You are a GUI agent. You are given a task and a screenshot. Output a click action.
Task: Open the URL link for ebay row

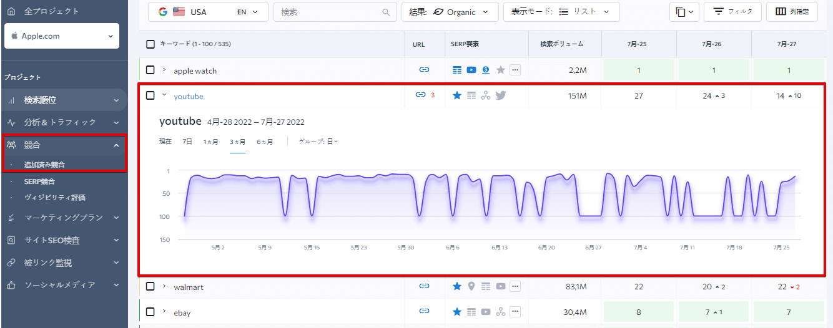(x=424, y=311)
